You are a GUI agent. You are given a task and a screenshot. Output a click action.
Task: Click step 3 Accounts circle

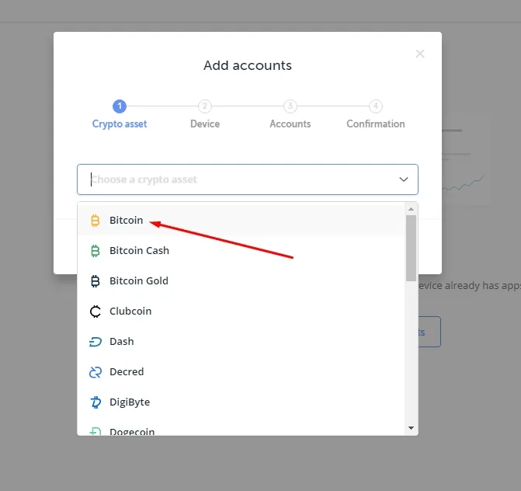click(290, 106)
